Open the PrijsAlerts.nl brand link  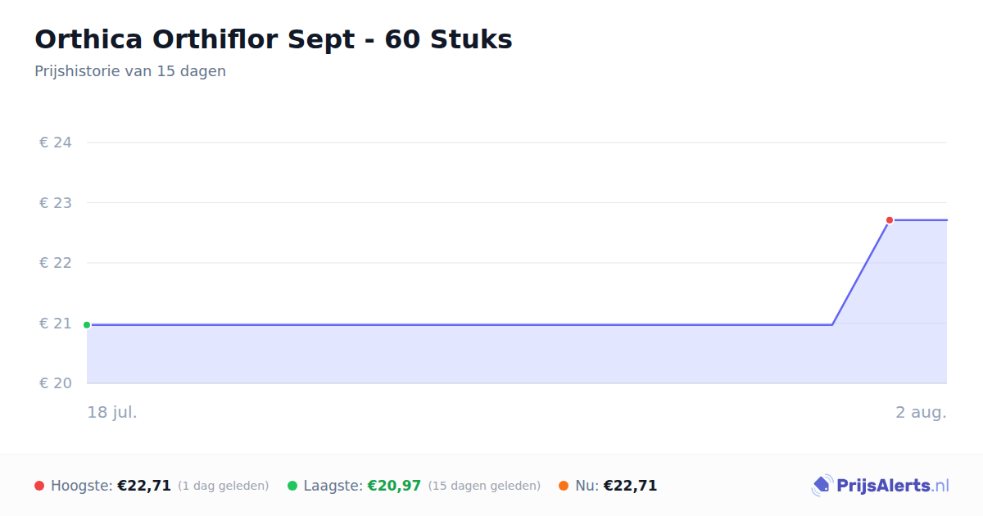point(881,486)
